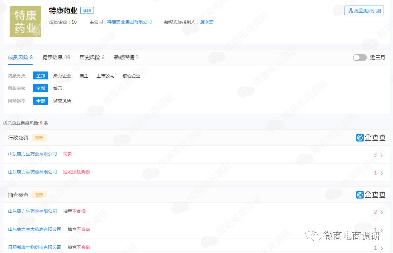The width and height of the screenshot is (393, 253).
Task: Click the 罚款 label in the penalty row
Action: (x=67, y=154)
